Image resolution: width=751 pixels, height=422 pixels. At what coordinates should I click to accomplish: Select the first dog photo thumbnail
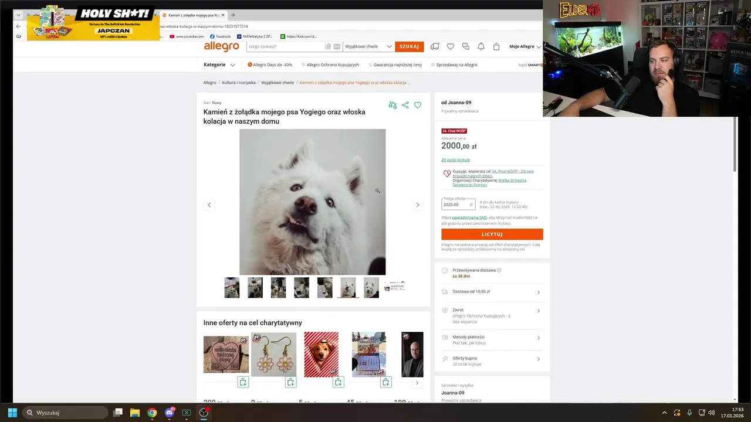[232, 288]
